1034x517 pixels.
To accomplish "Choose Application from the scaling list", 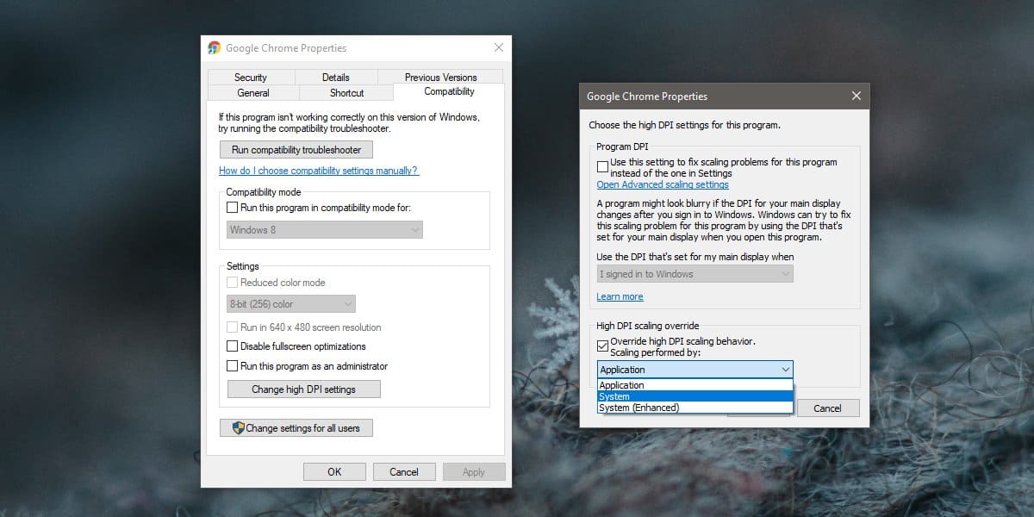I will click(x=695, y=385).
